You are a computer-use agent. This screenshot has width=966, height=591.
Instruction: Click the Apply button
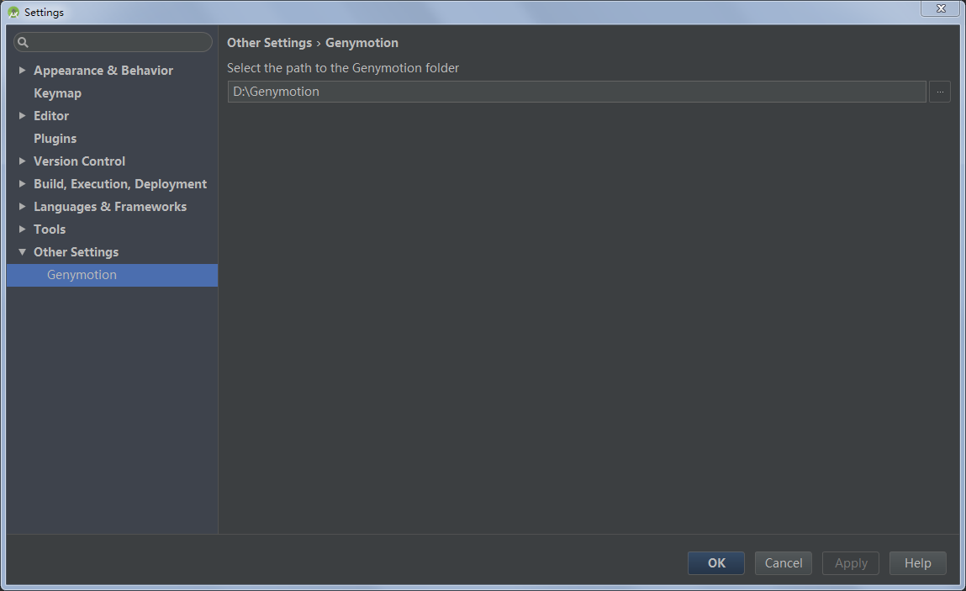(850, 562)
